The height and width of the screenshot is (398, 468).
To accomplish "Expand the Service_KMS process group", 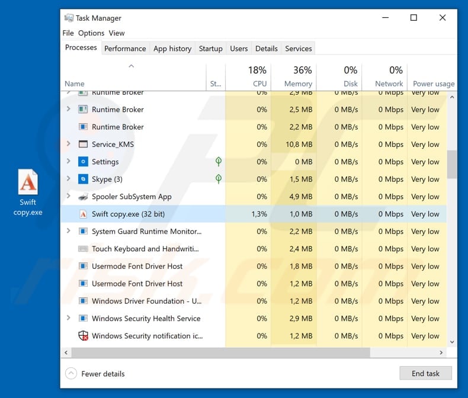I will [x=68, y=144].
